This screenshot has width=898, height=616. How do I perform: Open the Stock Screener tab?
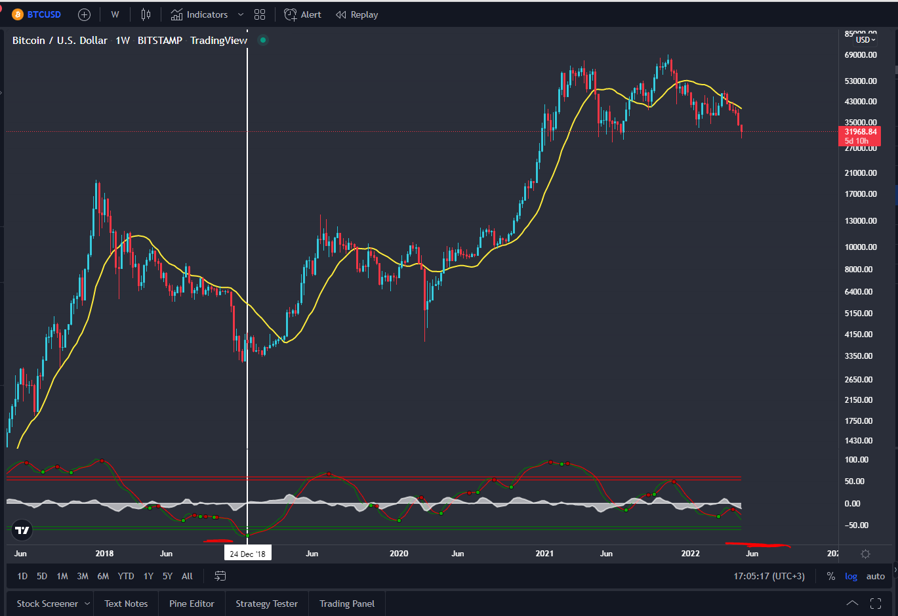(47, 604)
